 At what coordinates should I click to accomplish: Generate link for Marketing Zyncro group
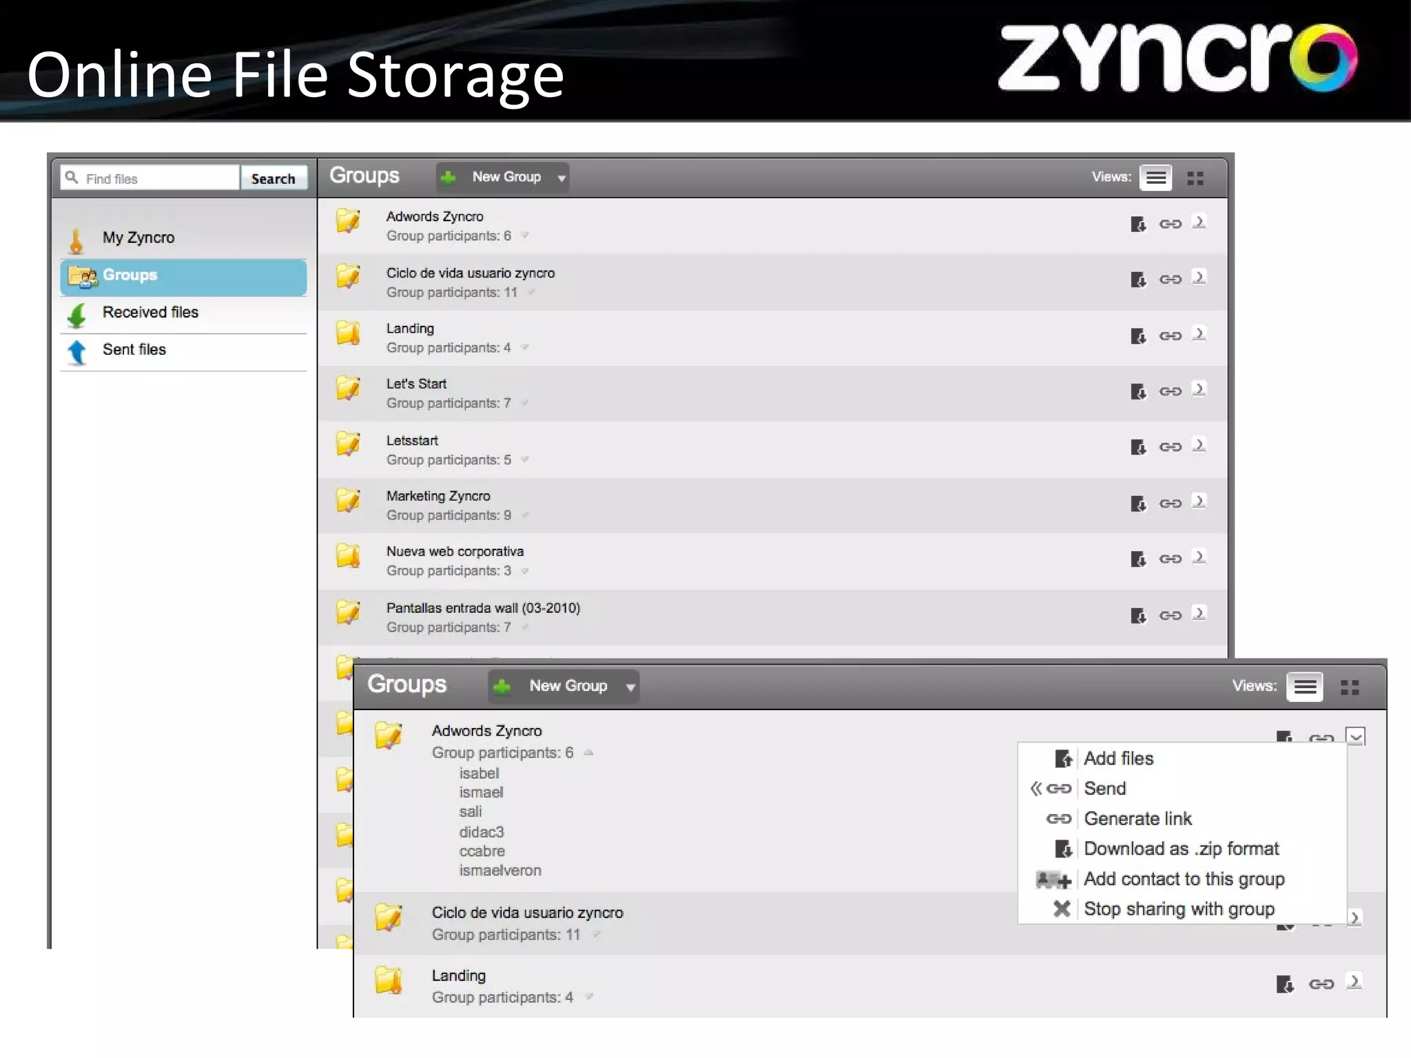[x=1170, y=504]
